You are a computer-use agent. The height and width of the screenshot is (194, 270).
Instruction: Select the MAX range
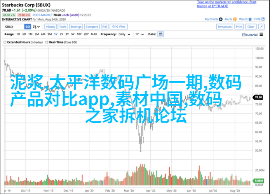94,35
